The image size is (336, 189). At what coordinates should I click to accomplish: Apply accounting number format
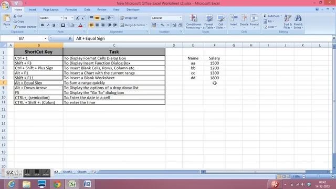(x=154, y=25)
